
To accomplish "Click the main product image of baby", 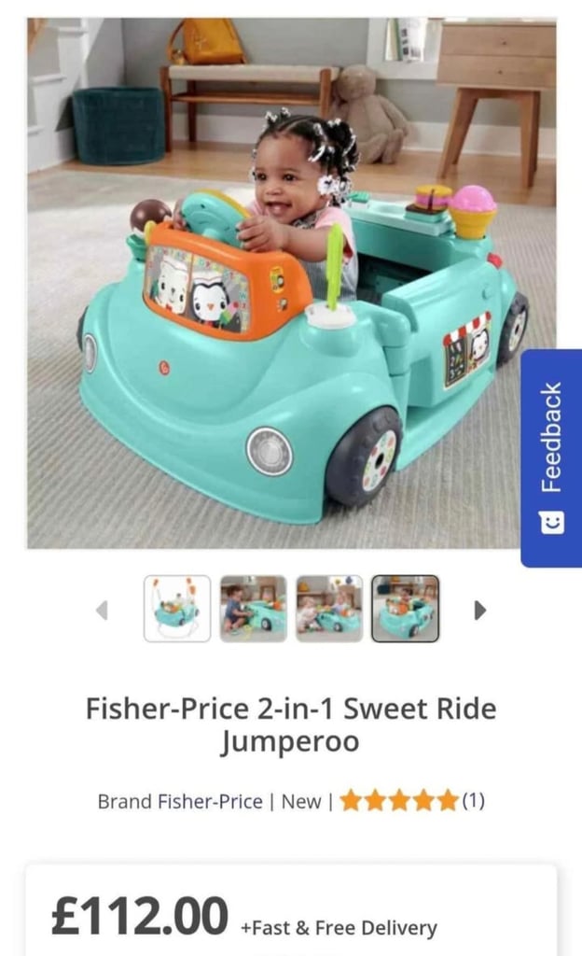I will tap(292, 283).
